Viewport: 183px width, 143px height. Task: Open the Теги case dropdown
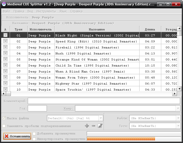178,126
